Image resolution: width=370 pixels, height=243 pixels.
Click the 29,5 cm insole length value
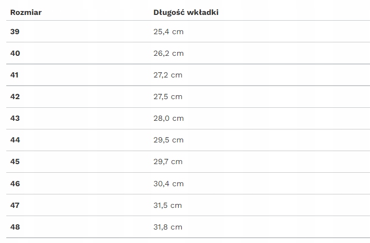coord(169,140)
